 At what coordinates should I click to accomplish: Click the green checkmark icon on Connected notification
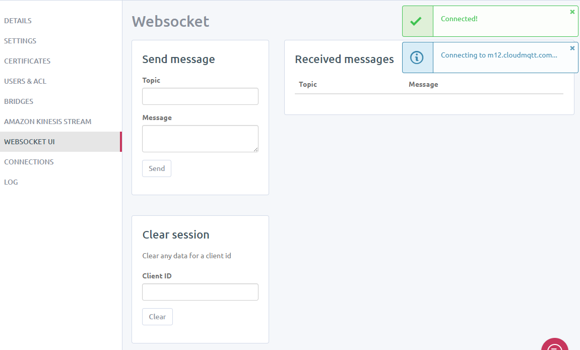click(417, 21)
